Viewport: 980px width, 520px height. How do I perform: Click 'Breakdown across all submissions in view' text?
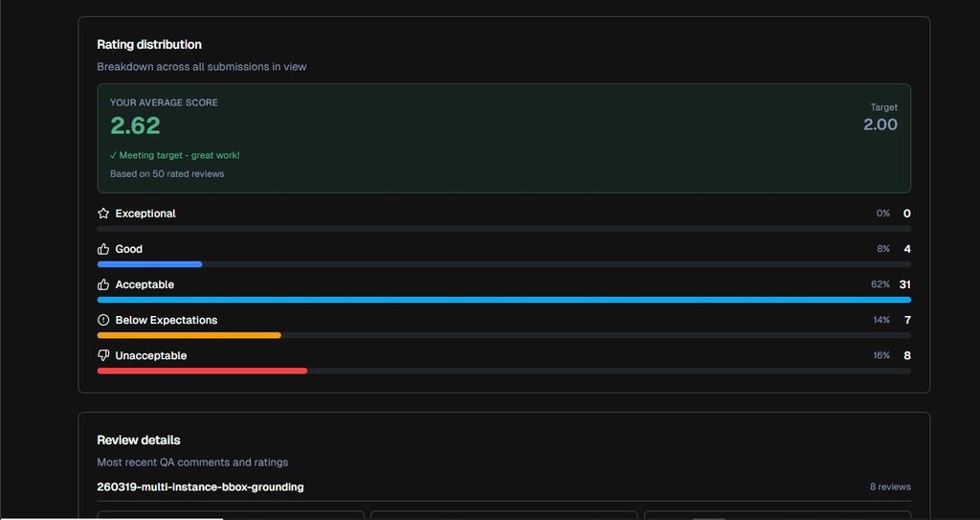click(x=202, y=66)
